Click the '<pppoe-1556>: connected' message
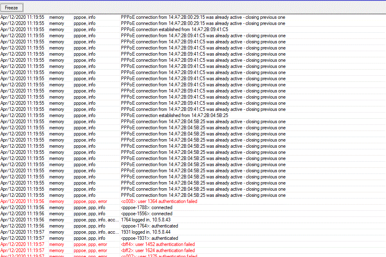This screenshot has height=257, width=386. click(146, 214)
